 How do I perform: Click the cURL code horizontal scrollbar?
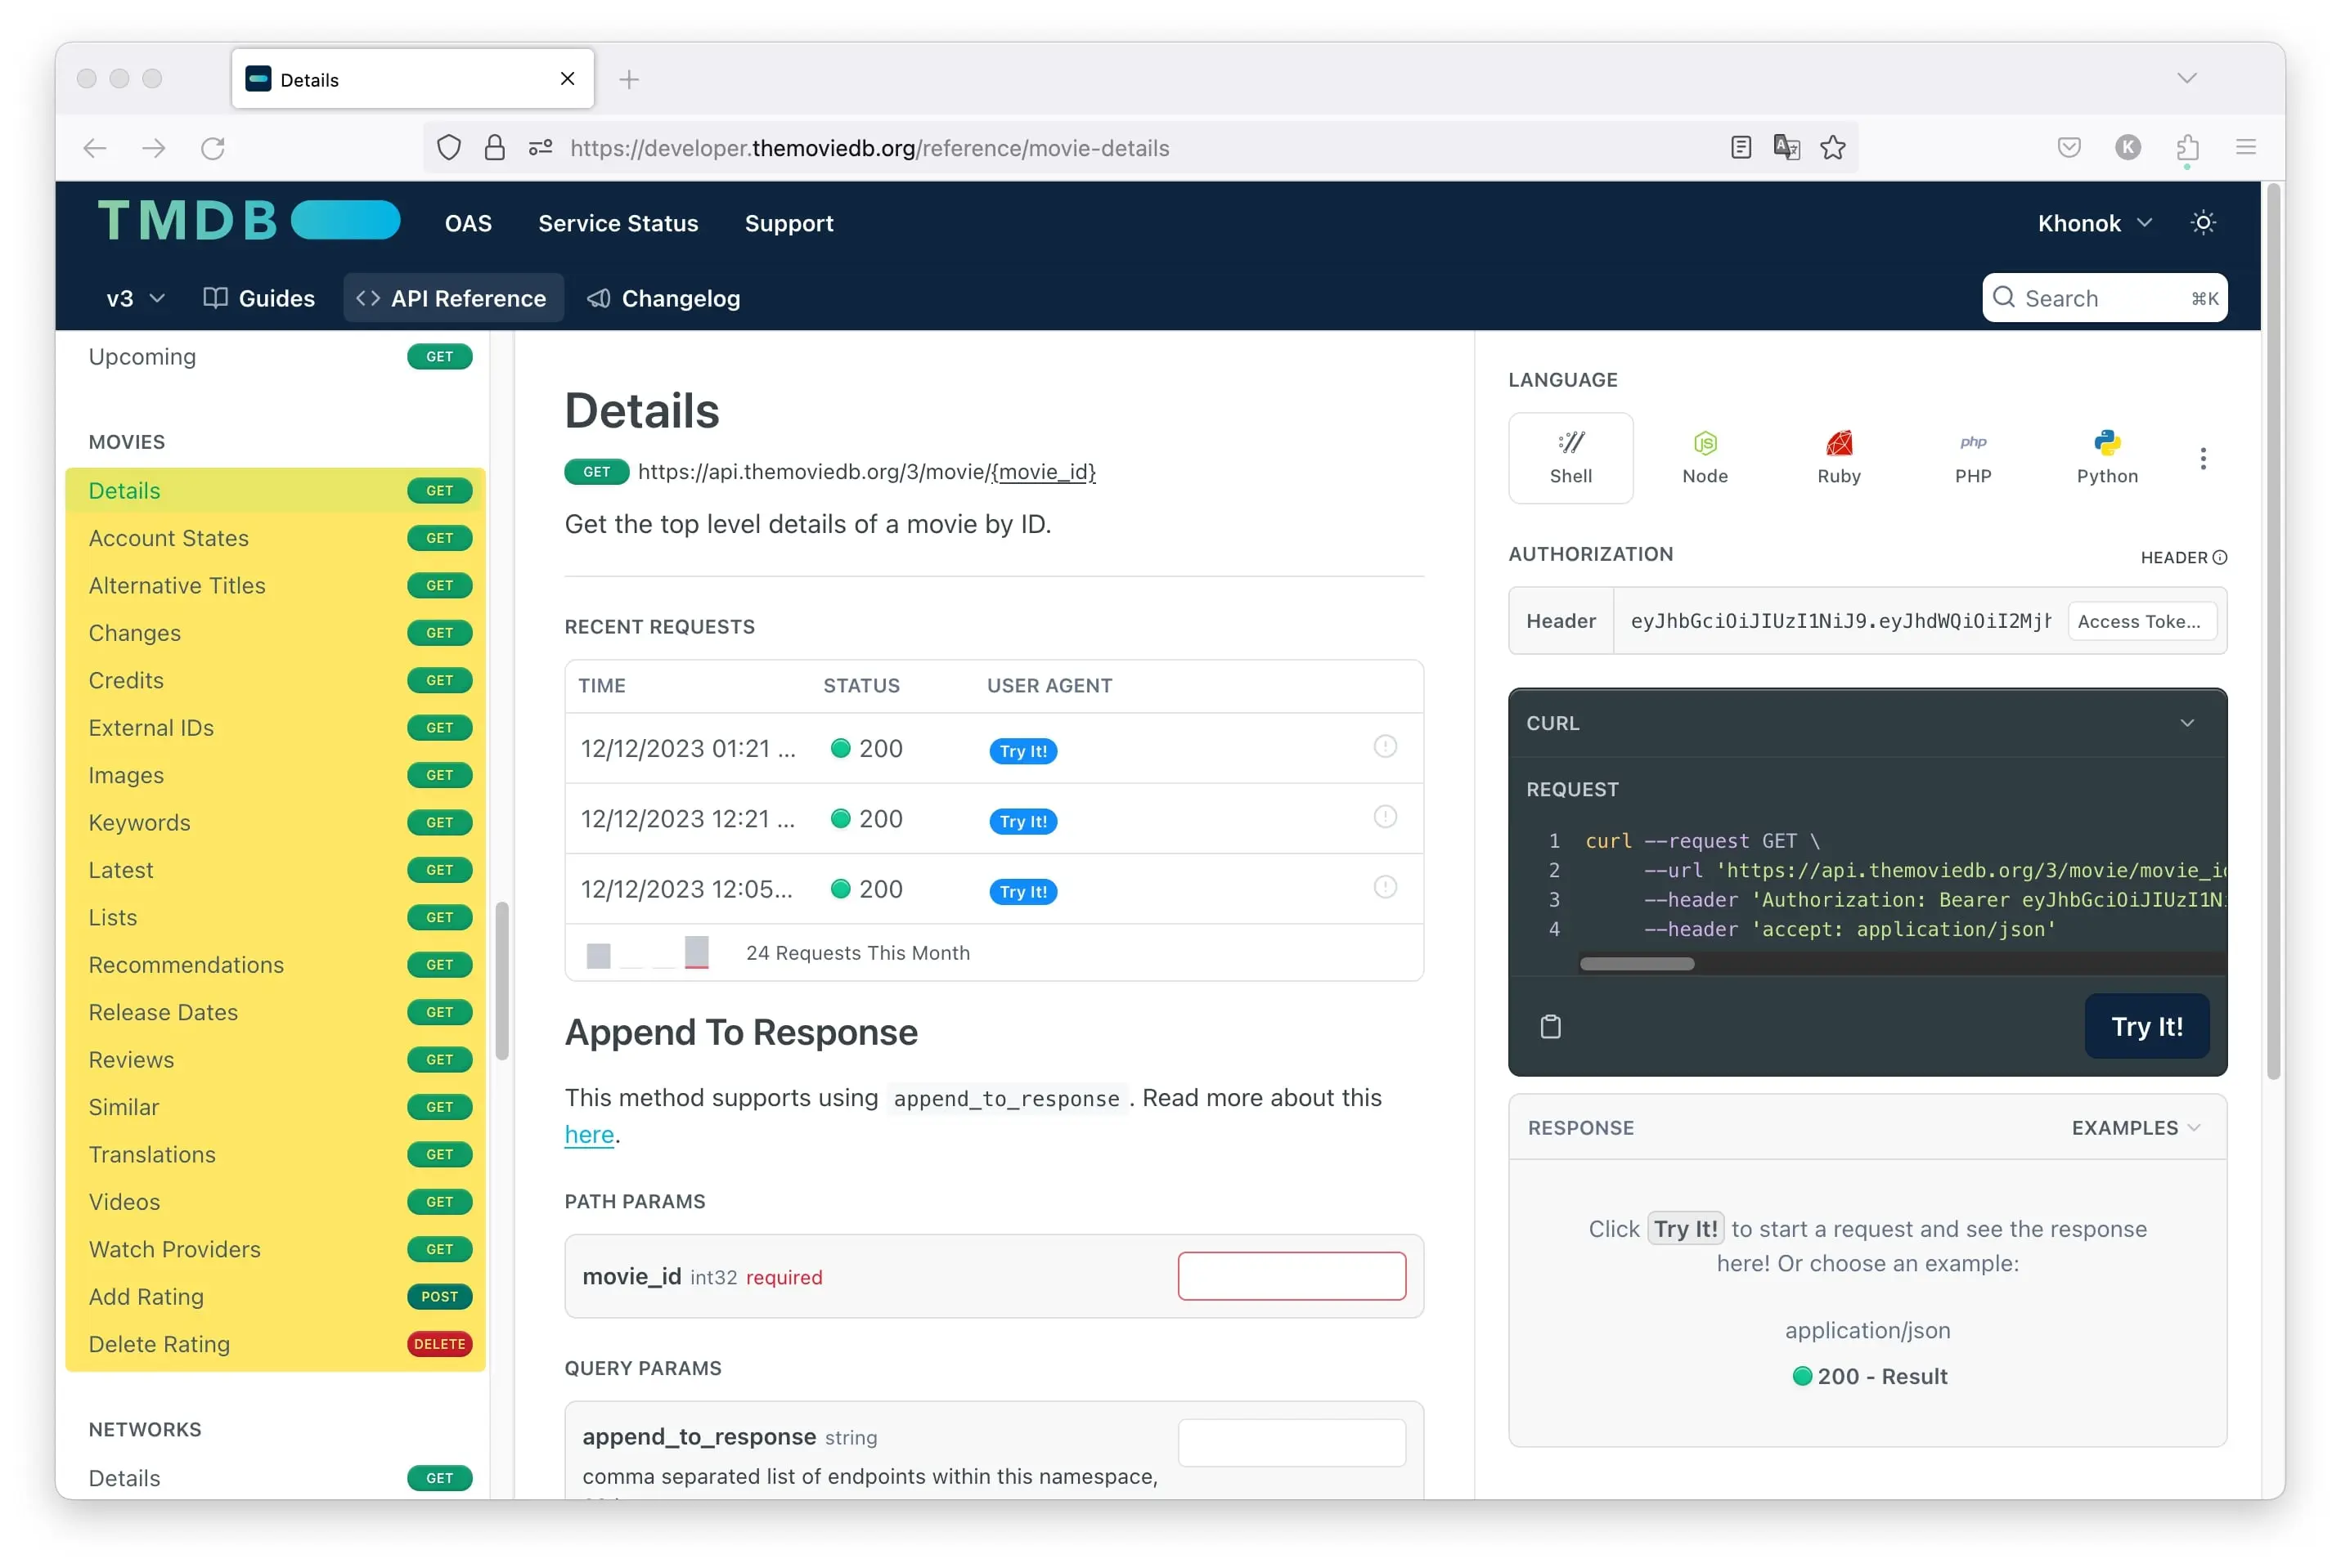(x=1637, y=964)
